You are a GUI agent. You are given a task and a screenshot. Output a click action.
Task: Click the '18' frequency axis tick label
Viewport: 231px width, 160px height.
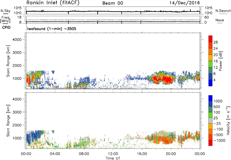pos(19,17)
